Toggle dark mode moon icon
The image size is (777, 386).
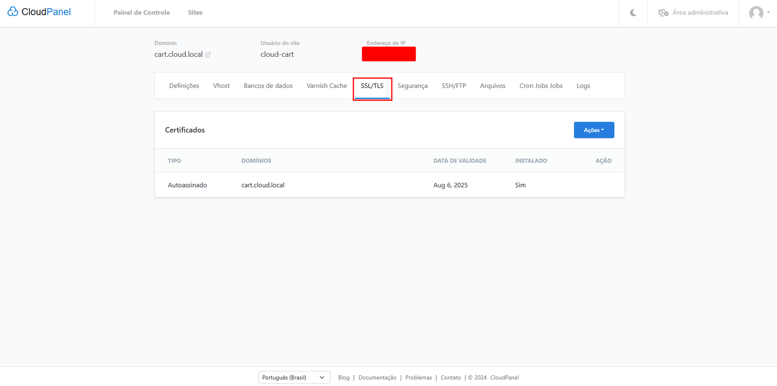[x=633, y=13]
